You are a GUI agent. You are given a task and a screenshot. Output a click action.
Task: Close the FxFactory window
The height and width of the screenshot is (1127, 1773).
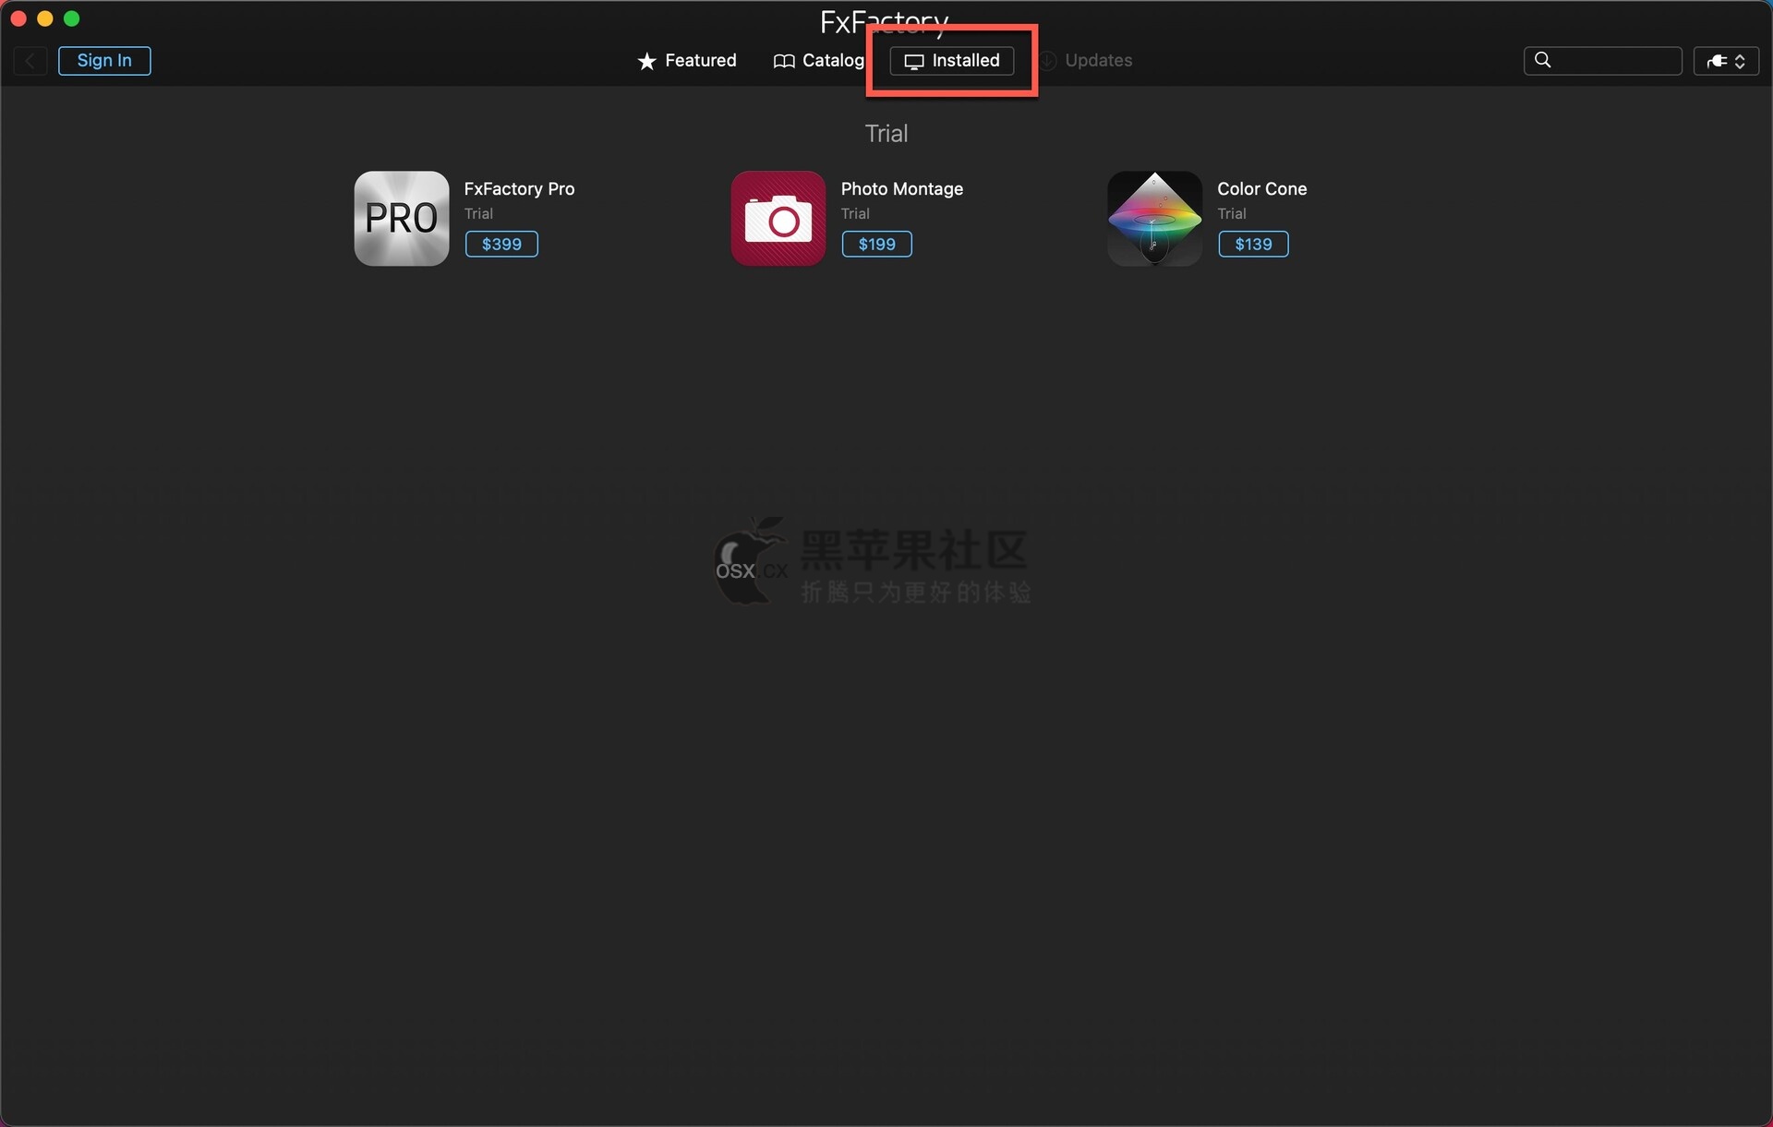(18, 18)
